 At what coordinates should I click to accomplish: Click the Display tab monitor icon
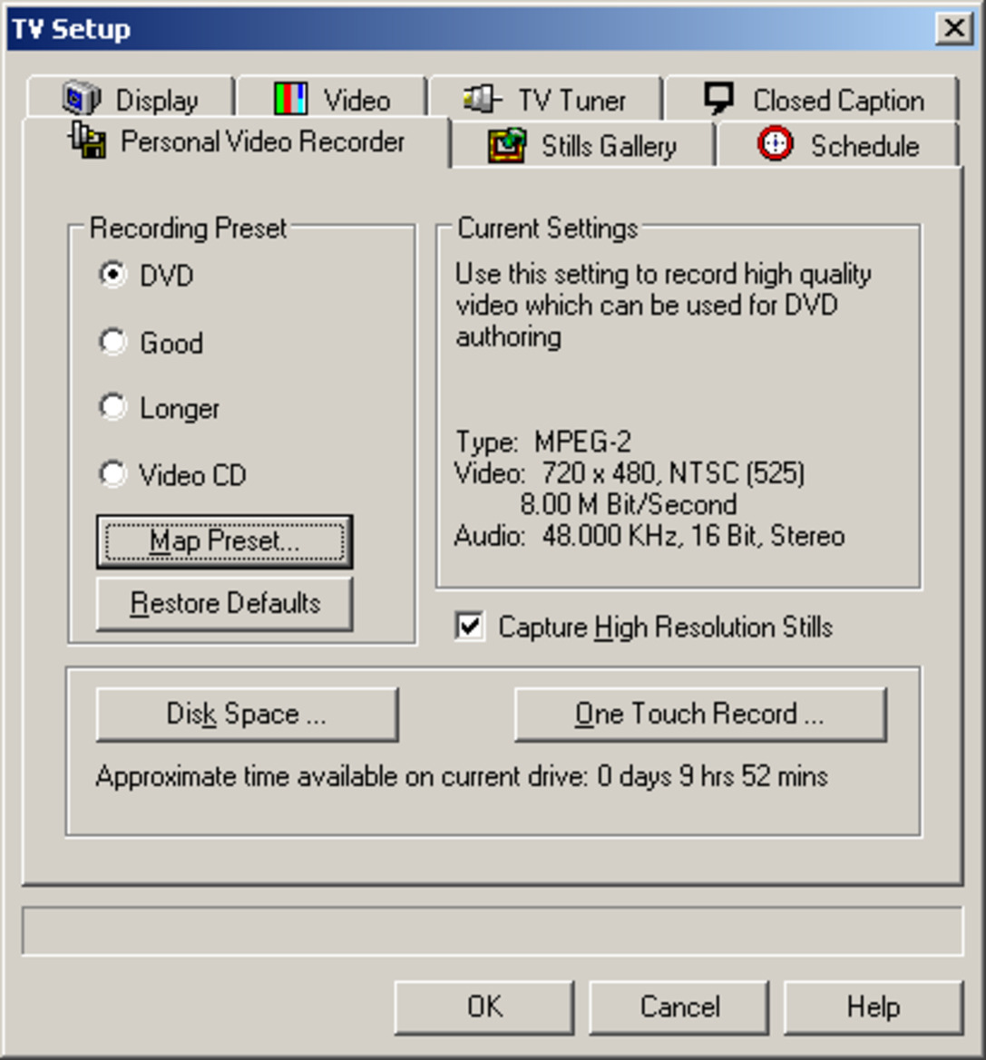click(82, 99)
